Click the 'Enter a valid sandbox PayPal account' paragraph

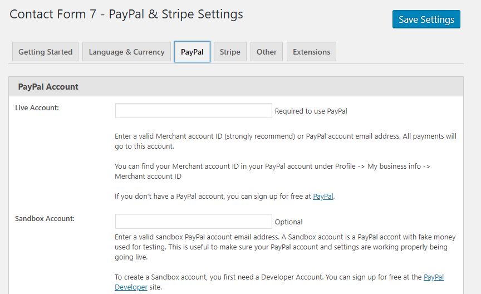pyautogui.click(x=285, y=247)
